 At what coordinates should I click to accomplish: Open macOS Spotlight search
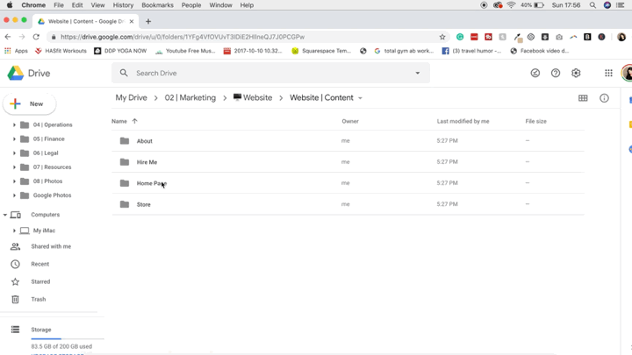click(592, 5)
